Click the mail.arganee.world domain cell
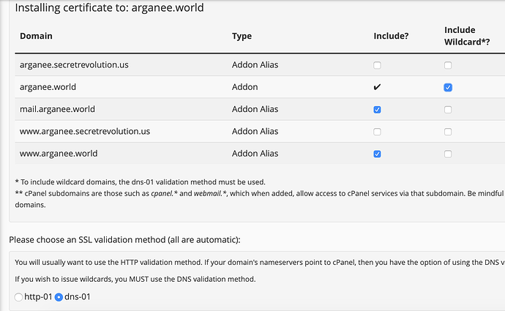 57,109
